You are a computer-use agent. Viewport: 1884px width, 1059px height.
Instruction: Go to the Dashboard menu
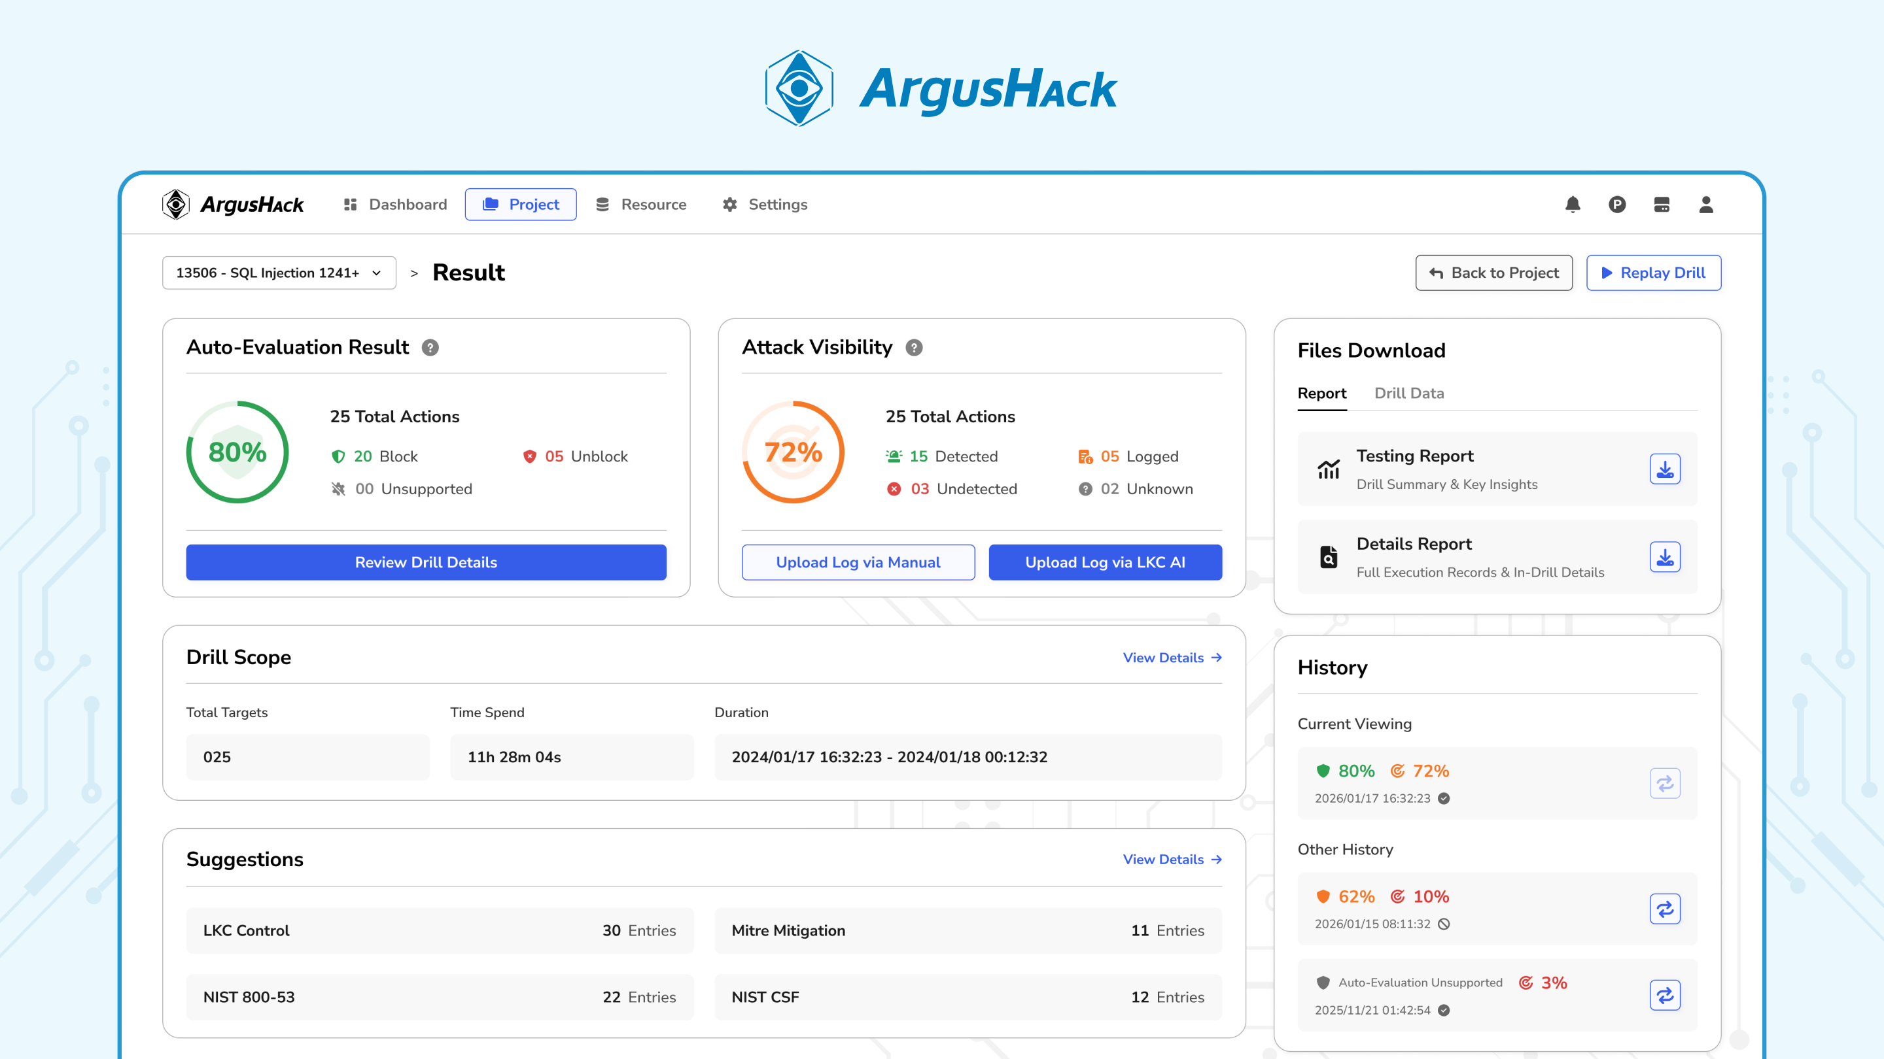click(x=395, y=205)
